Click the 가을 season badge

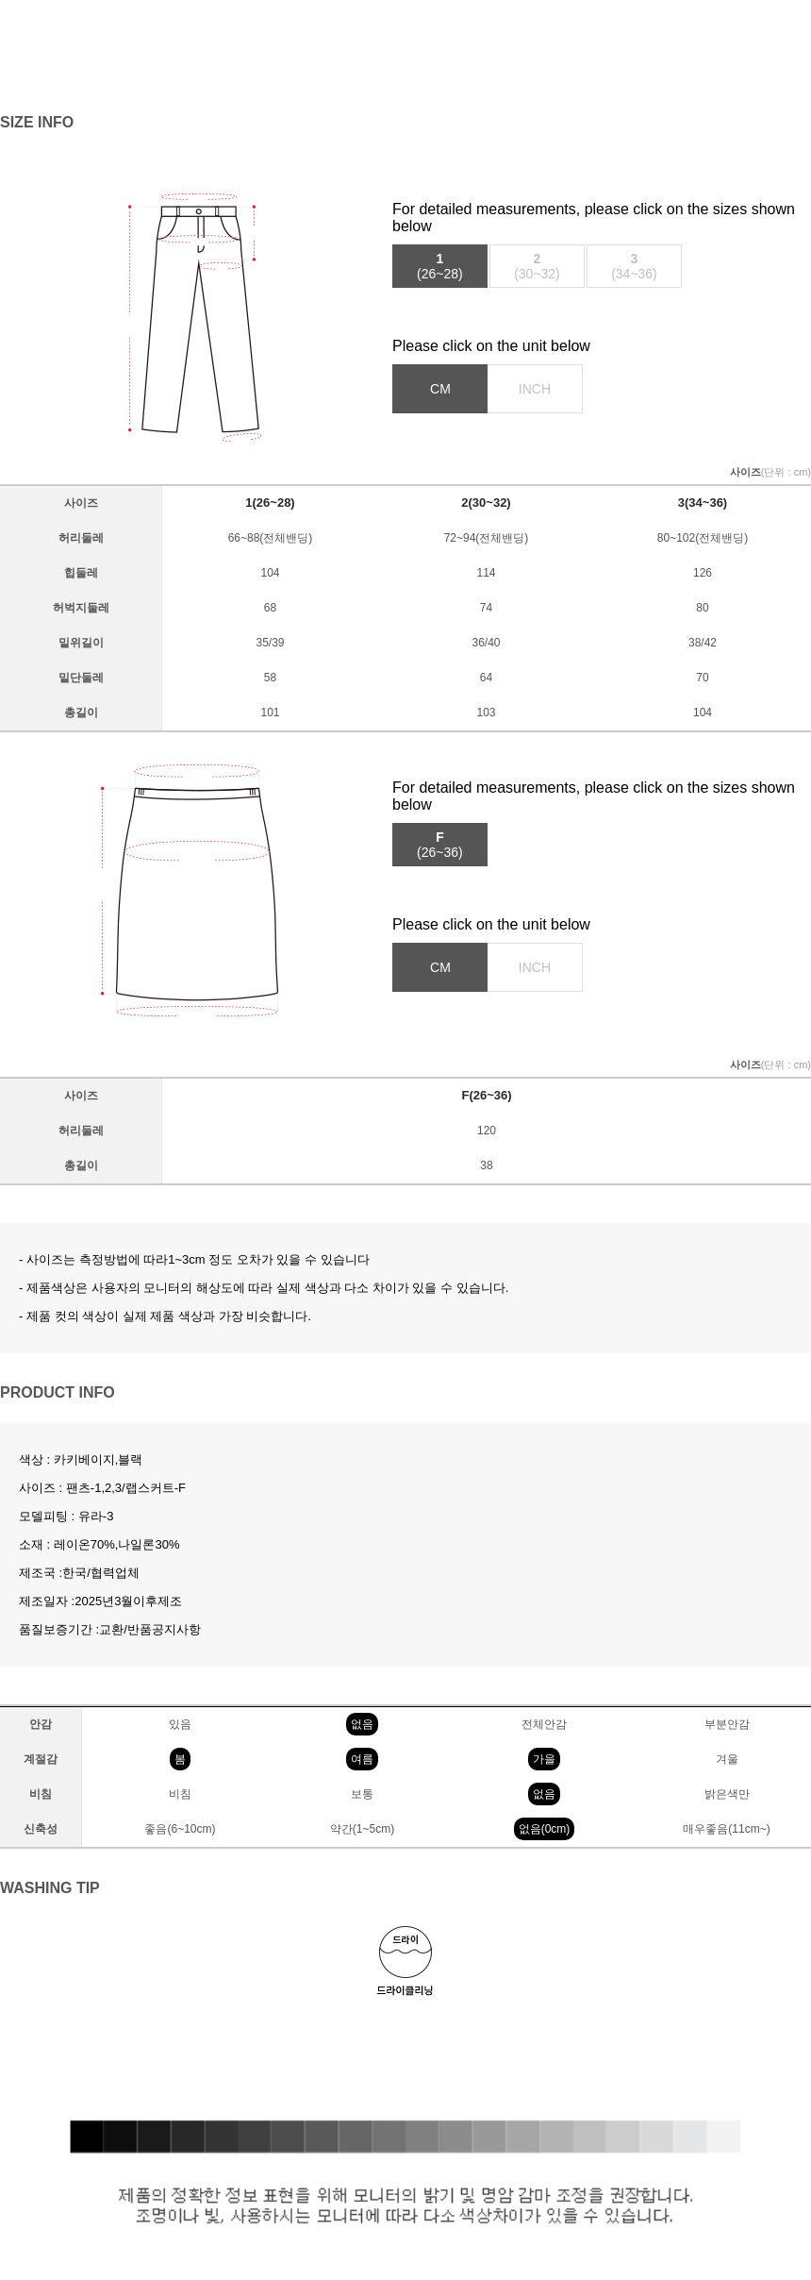tap(544, 1759)
